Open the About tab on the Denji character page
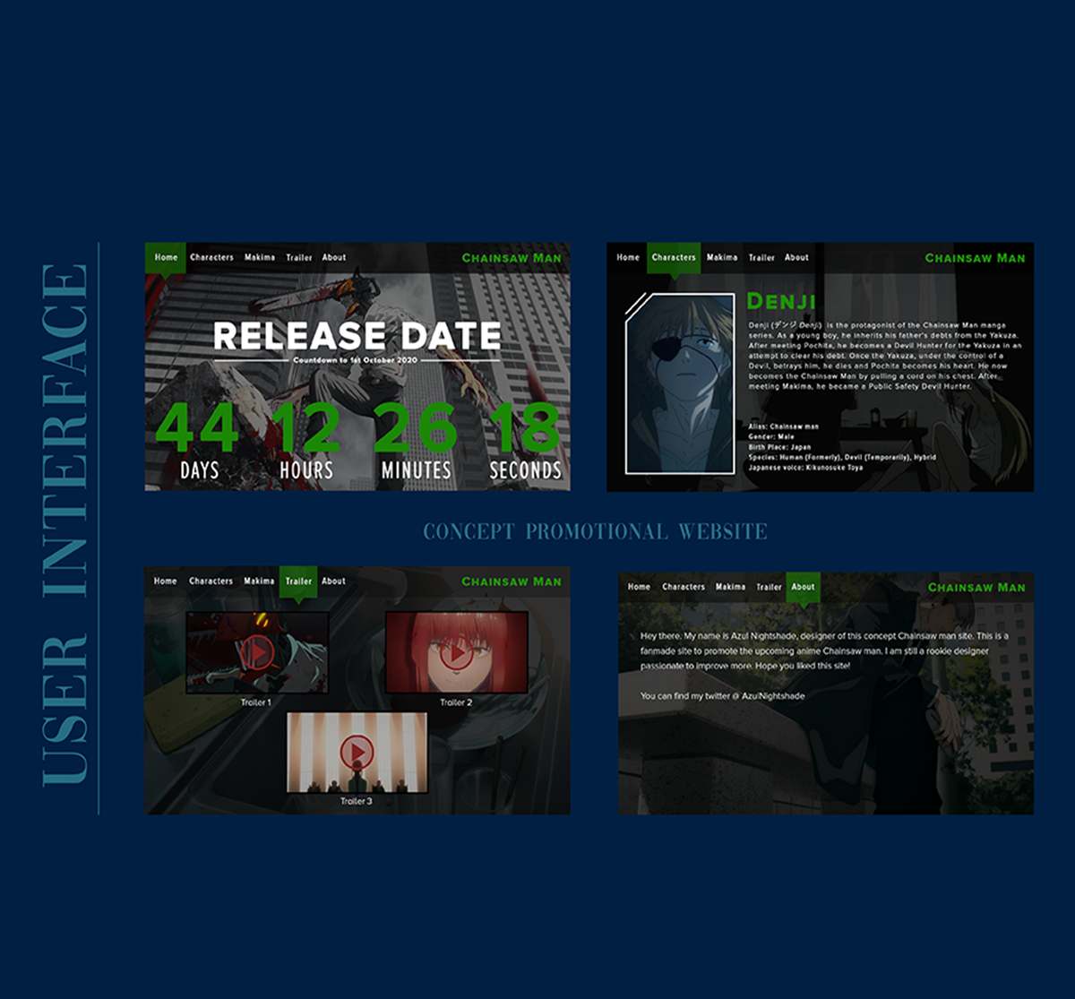 point(796,257)
